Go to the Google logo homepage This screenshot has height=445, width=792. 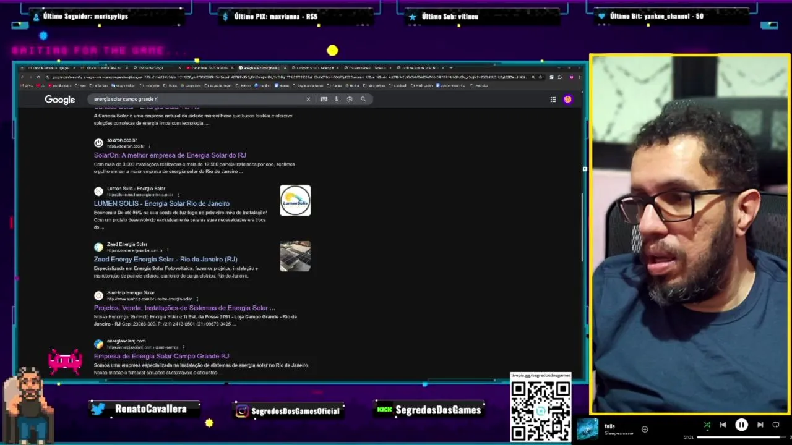pos(60,100)
